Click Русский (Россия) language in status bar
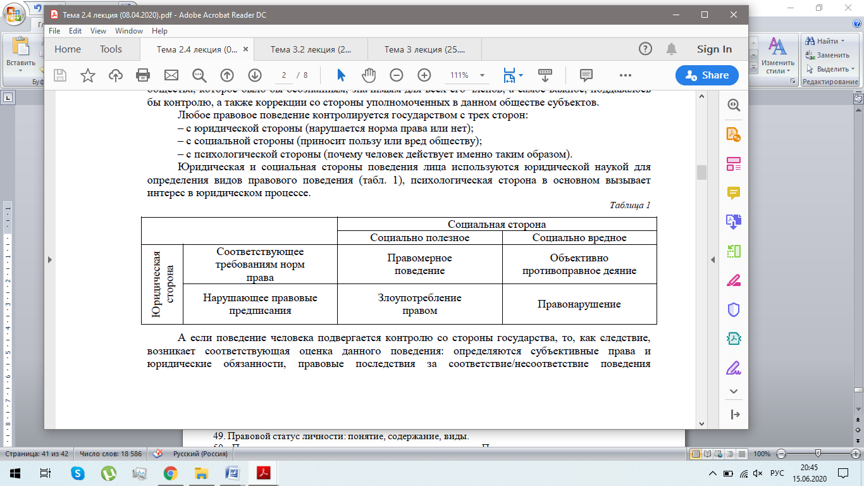Image resolution: width=864 pixels, height=486 pixels. [x=201, y=454]
